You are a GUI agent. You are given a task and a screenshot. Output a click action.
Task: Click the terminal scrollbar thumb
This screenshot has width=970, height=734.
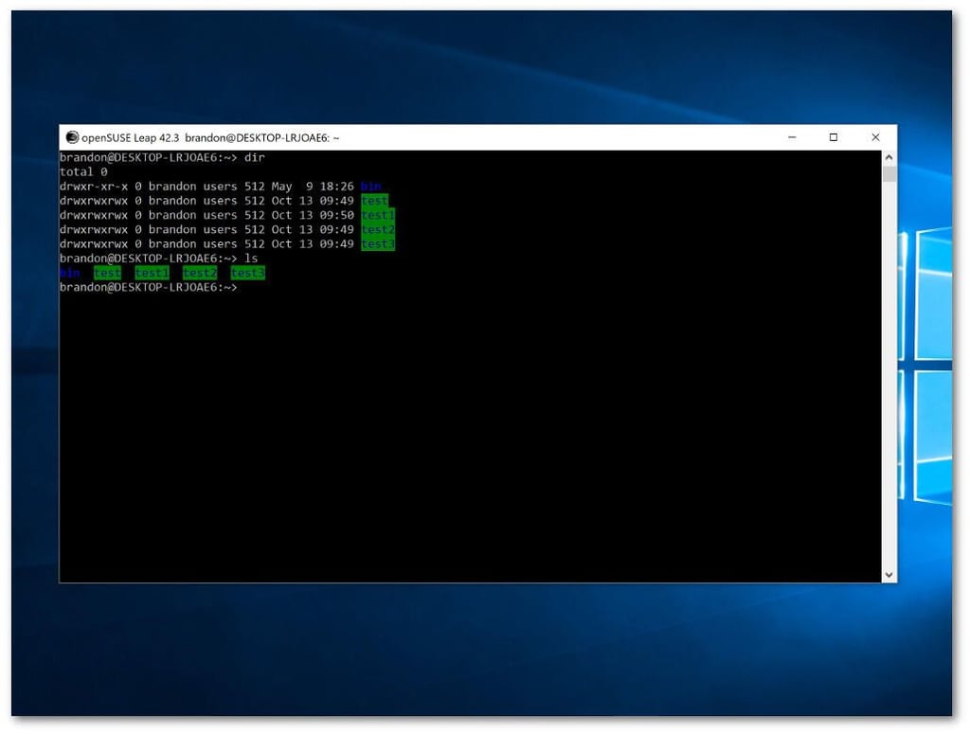pyautogui.click(x=889, y=173)
